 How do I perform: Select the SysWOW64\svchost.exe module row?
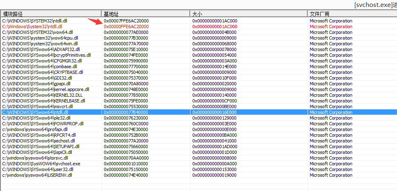tap(199, 164)
